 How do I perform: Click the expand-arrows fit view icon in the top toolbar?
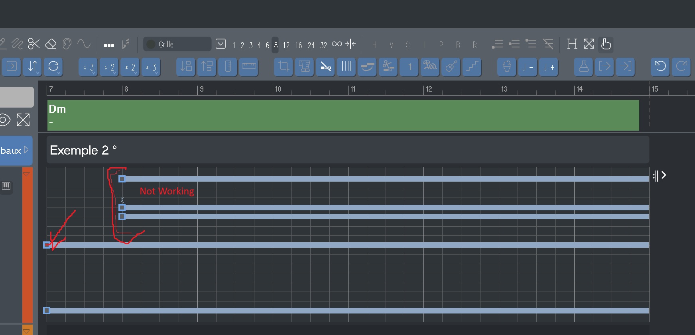click(x=589, y=44)
